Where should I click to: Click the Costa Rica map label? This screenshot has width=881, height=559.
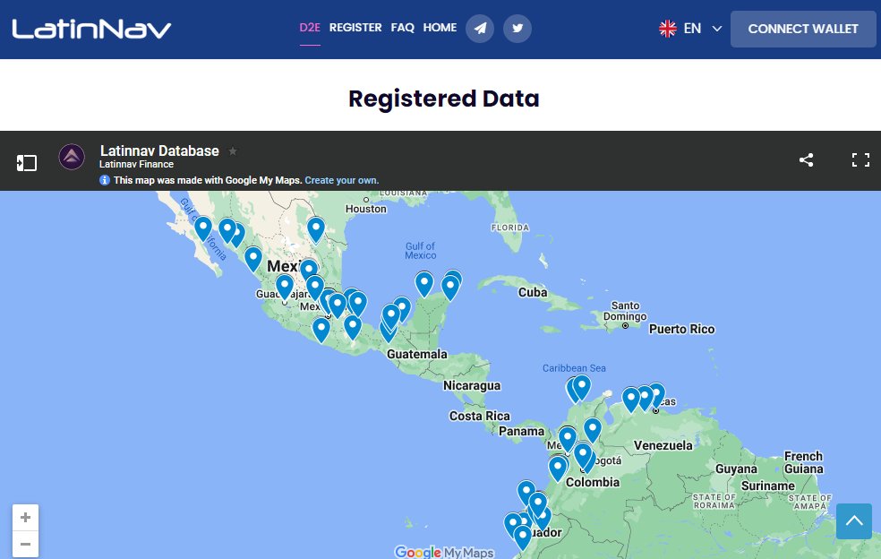point(480,417)
